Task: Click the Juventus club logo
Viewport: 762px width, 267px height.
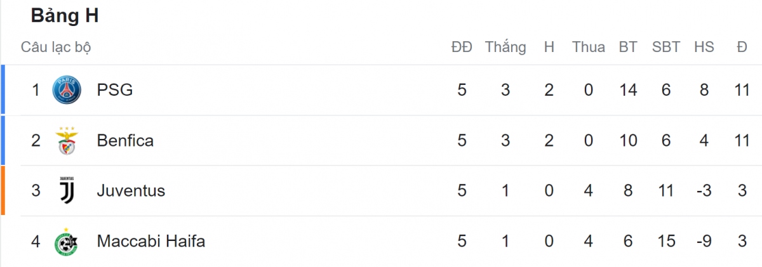Action: pyautogui.click(x=67, y=190)
